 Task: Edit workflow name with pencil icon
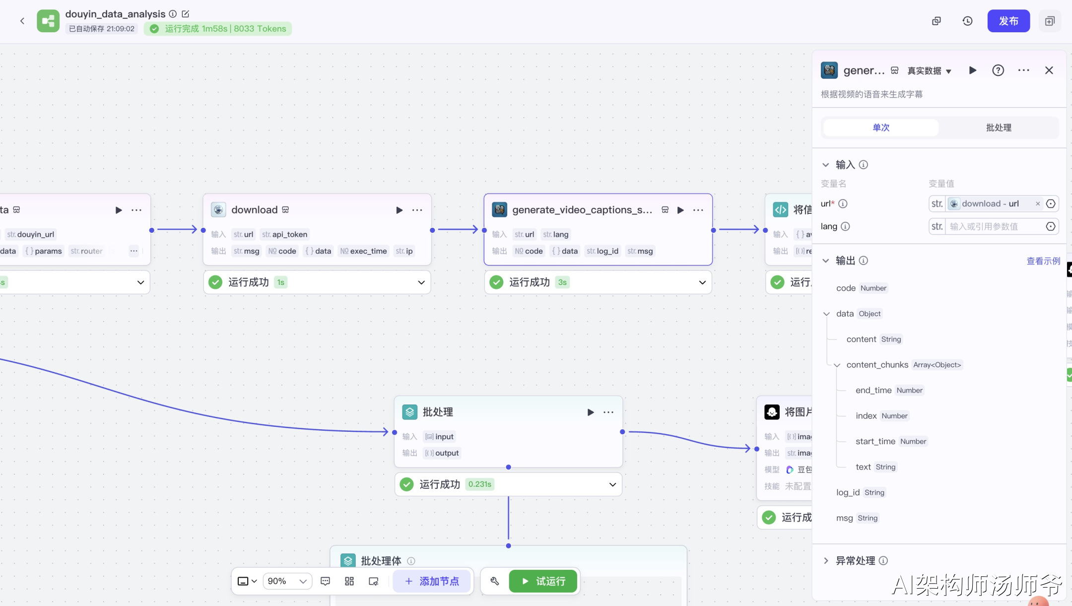(x=186, y=14)
